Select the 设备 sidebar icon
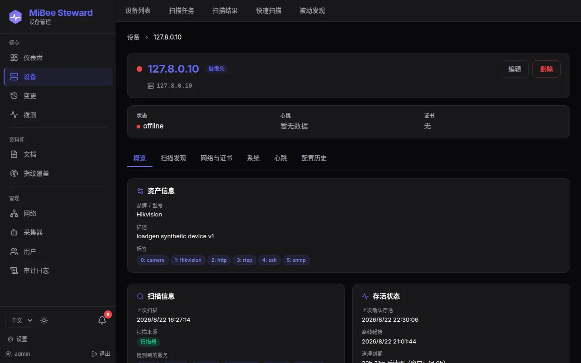Screen dimensions: 581x363 [14, 77]
